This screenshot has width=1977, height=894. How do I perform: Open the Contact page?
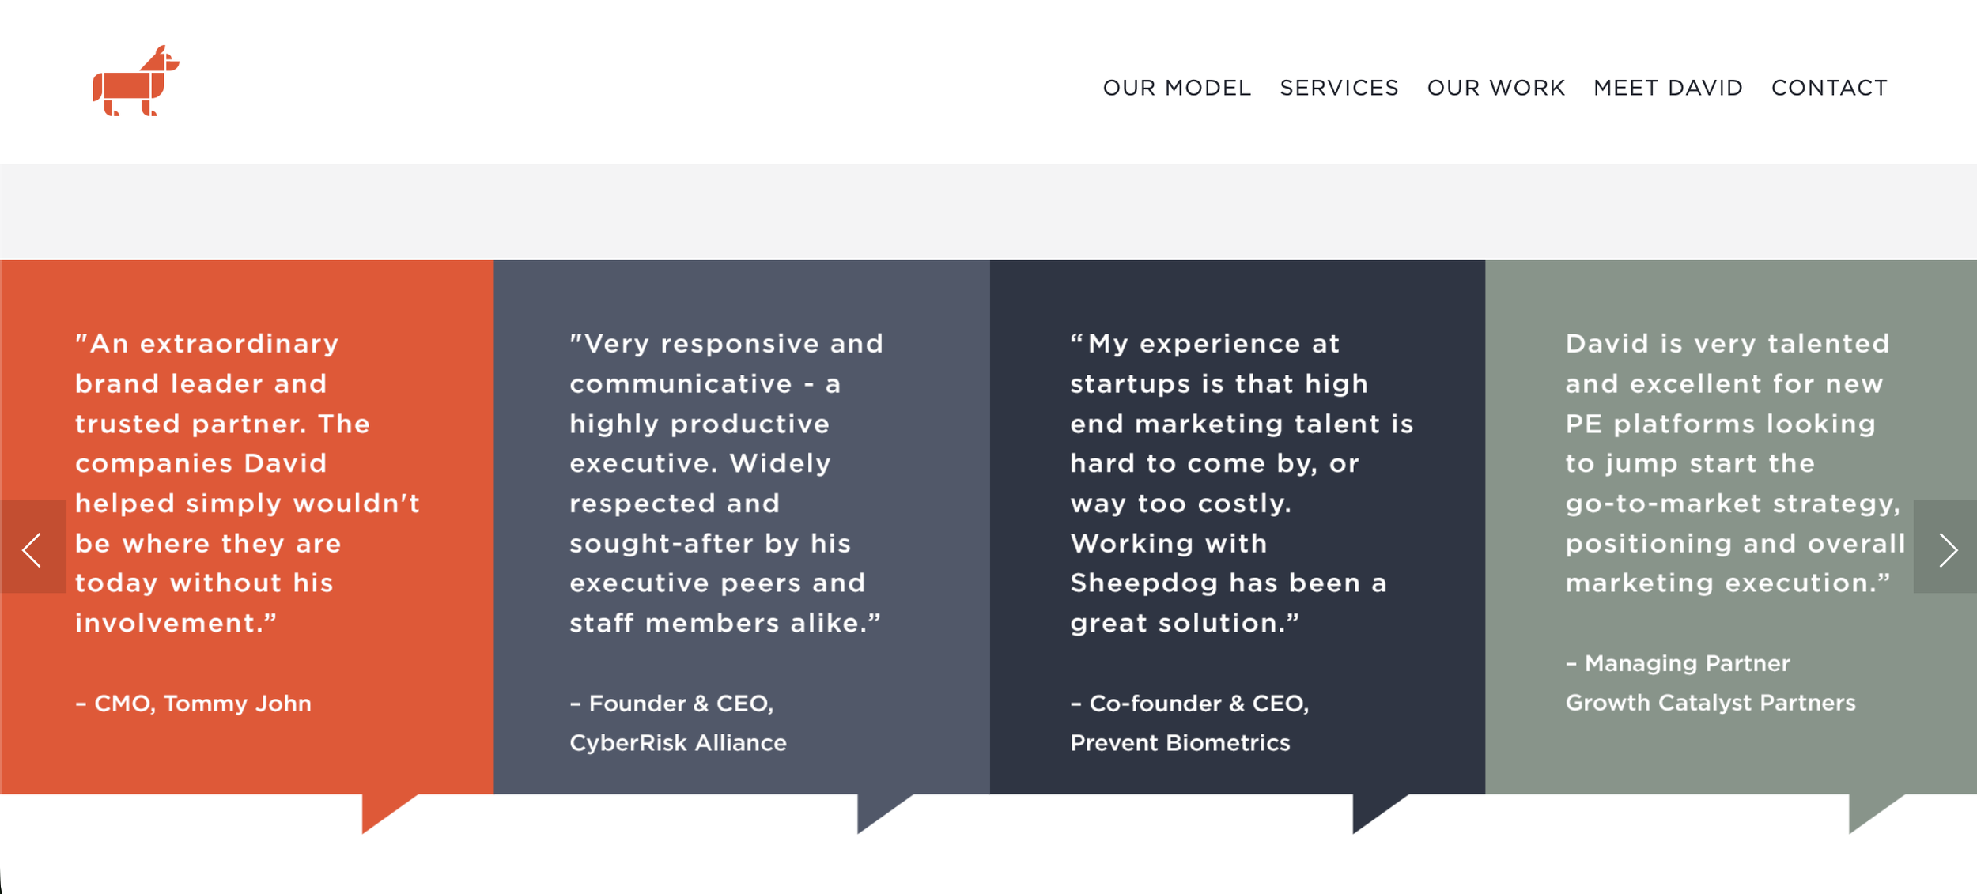tap(1829, 88)
